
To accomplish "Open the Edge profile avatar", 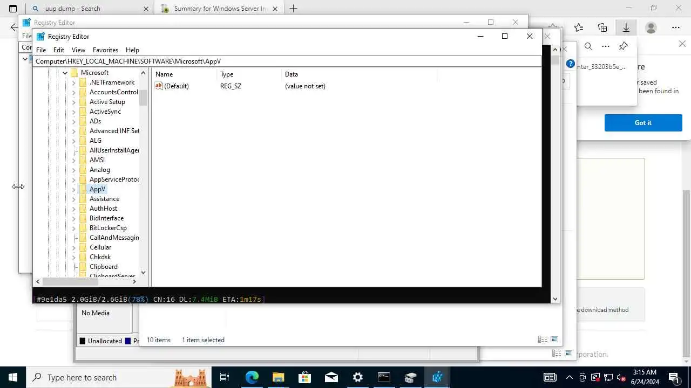I will click(651, 27).
